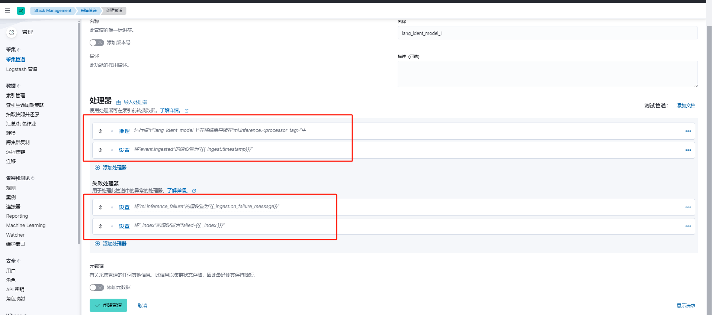Grab move handle of _index set processor
This screenshot has height=315, width=712.
tap(100, 226)
